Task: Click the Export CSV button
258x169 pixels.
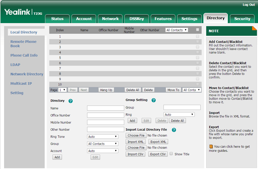Action: point(158,154)
